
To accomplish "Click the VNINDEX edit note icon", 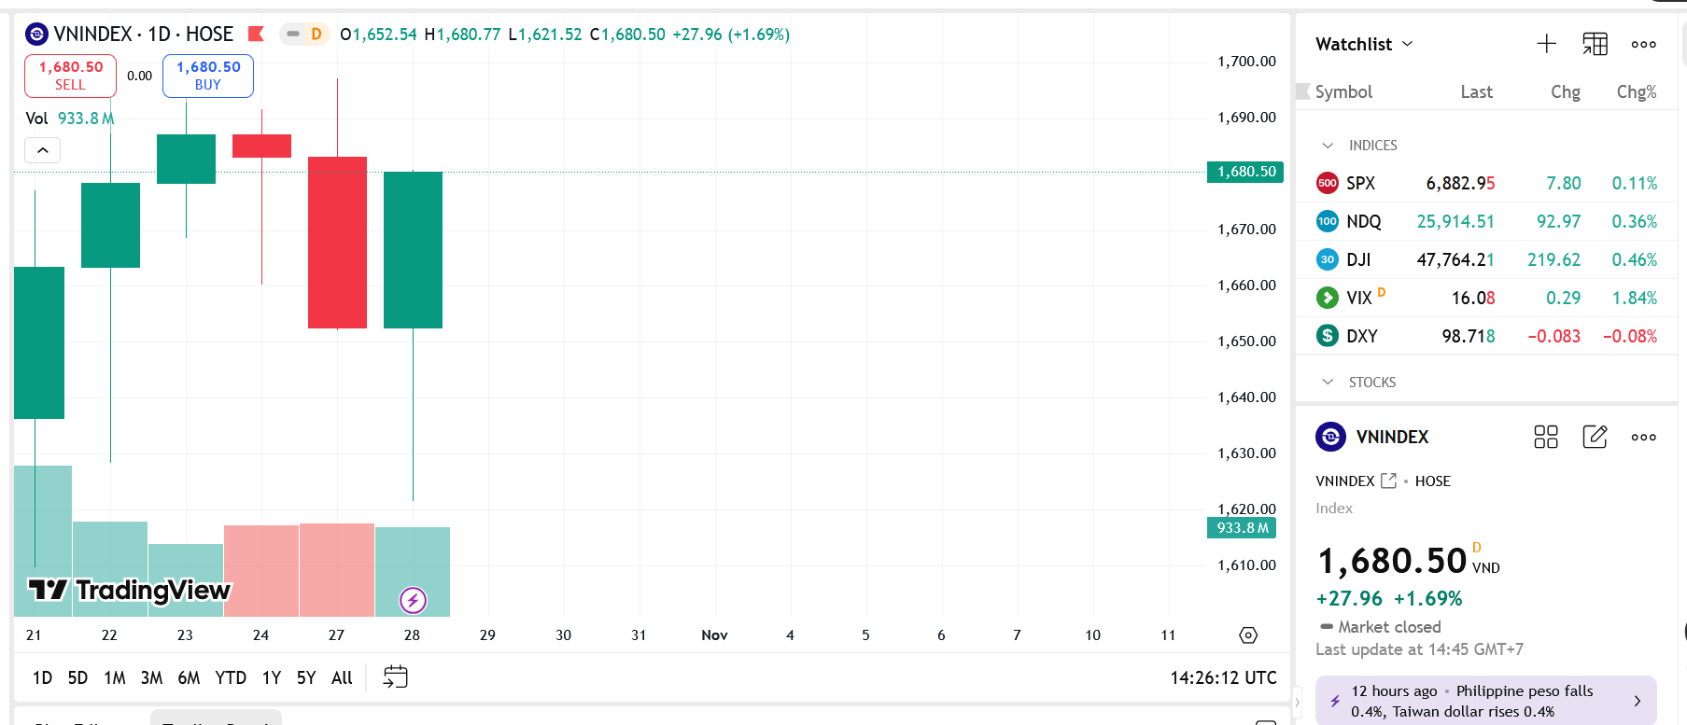I will coord(1595,437).
